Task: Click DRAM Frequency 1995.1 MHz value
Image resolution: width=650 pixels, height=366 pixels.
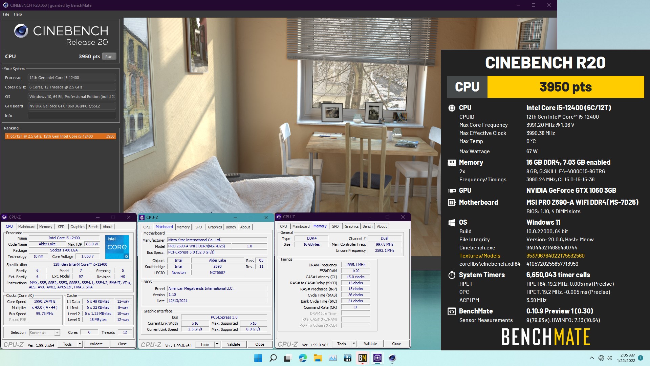Action: [x=355, y=265]
